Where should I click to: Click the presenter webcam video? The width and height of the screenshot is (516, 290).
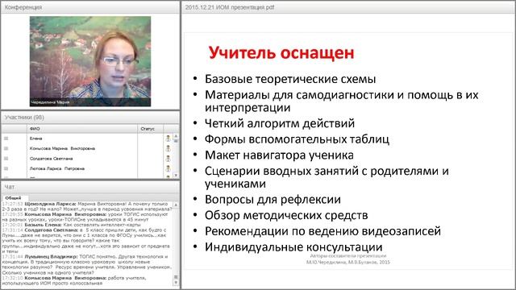click(x=90, y=61)
